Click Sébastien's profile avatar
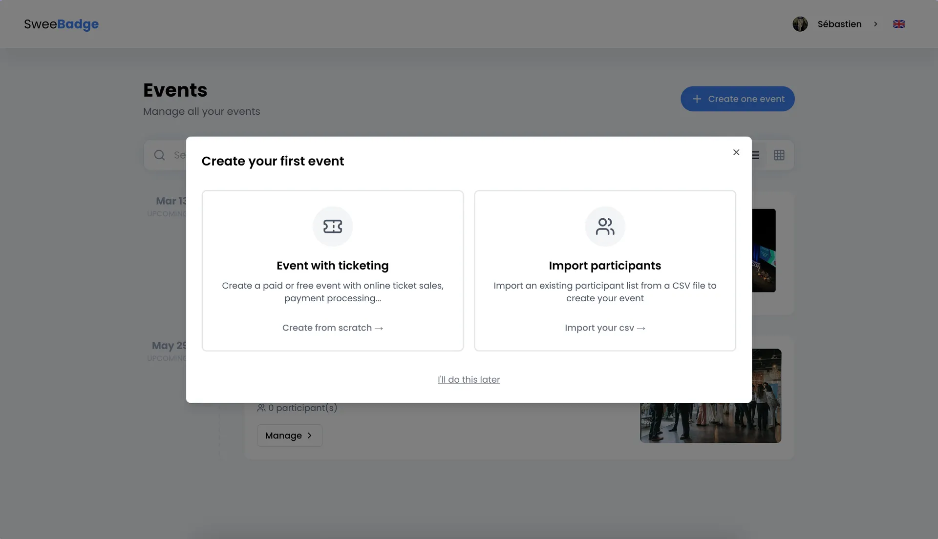 pyautogui.click(x=800, y=24)
